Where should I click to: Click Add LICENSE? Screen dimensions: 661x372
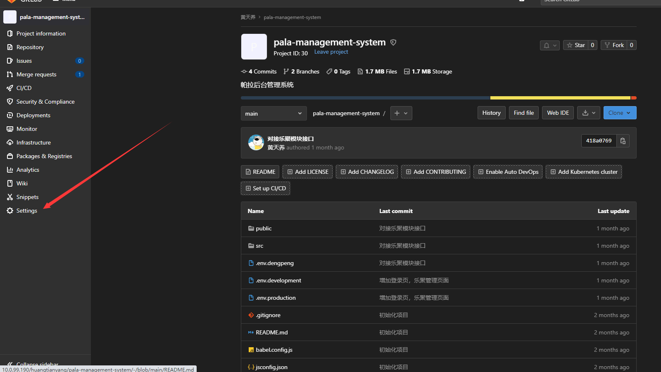coord(307,172)
